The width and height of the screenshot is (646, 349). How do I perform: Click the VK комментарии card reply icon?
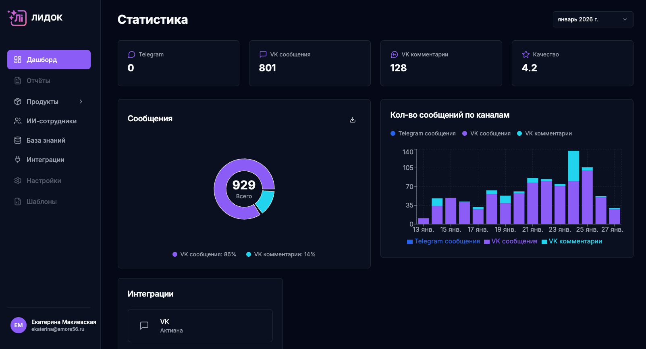click(x=394, y=54)
